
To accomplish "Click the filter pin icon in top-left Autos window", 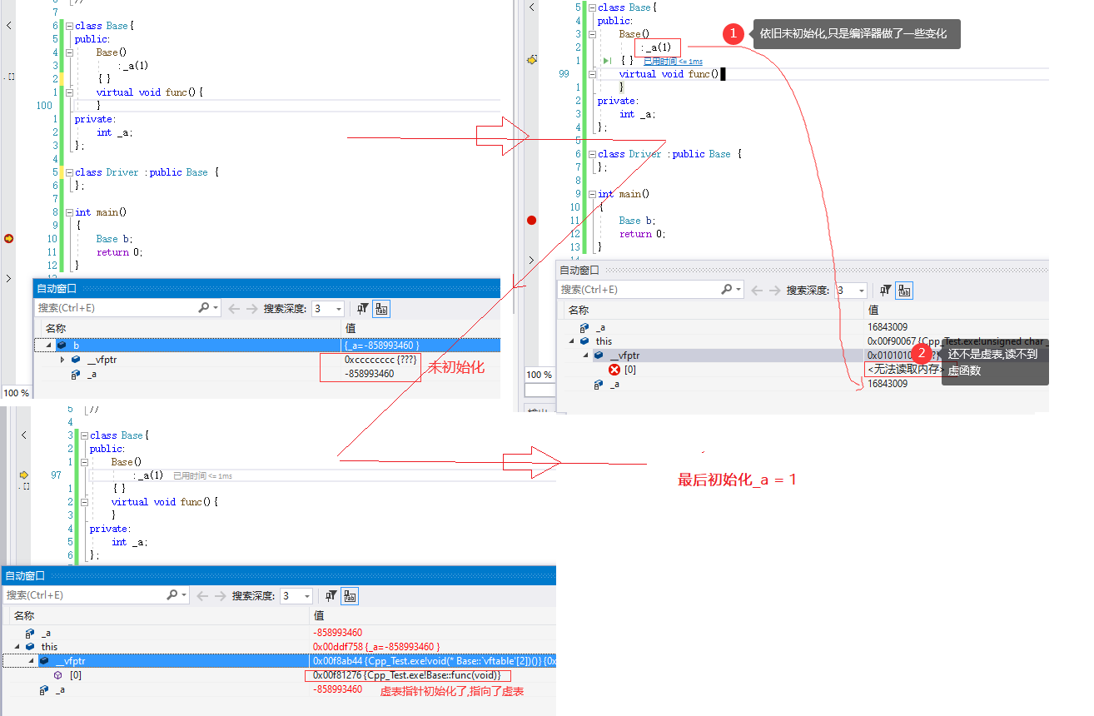I will click(x=363, y=309).
